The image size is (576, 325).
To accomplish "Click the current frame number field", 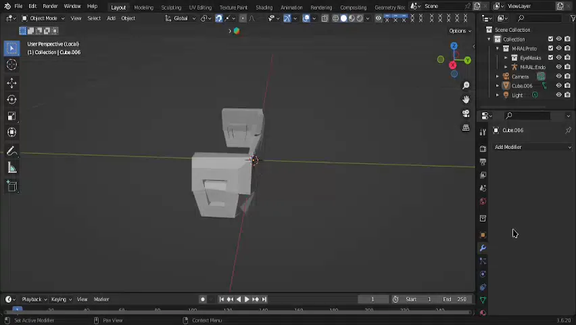I will 373,299.
